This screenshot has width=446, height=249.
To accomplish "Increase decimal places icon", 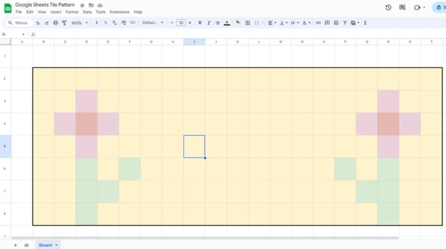I will 124,23.
